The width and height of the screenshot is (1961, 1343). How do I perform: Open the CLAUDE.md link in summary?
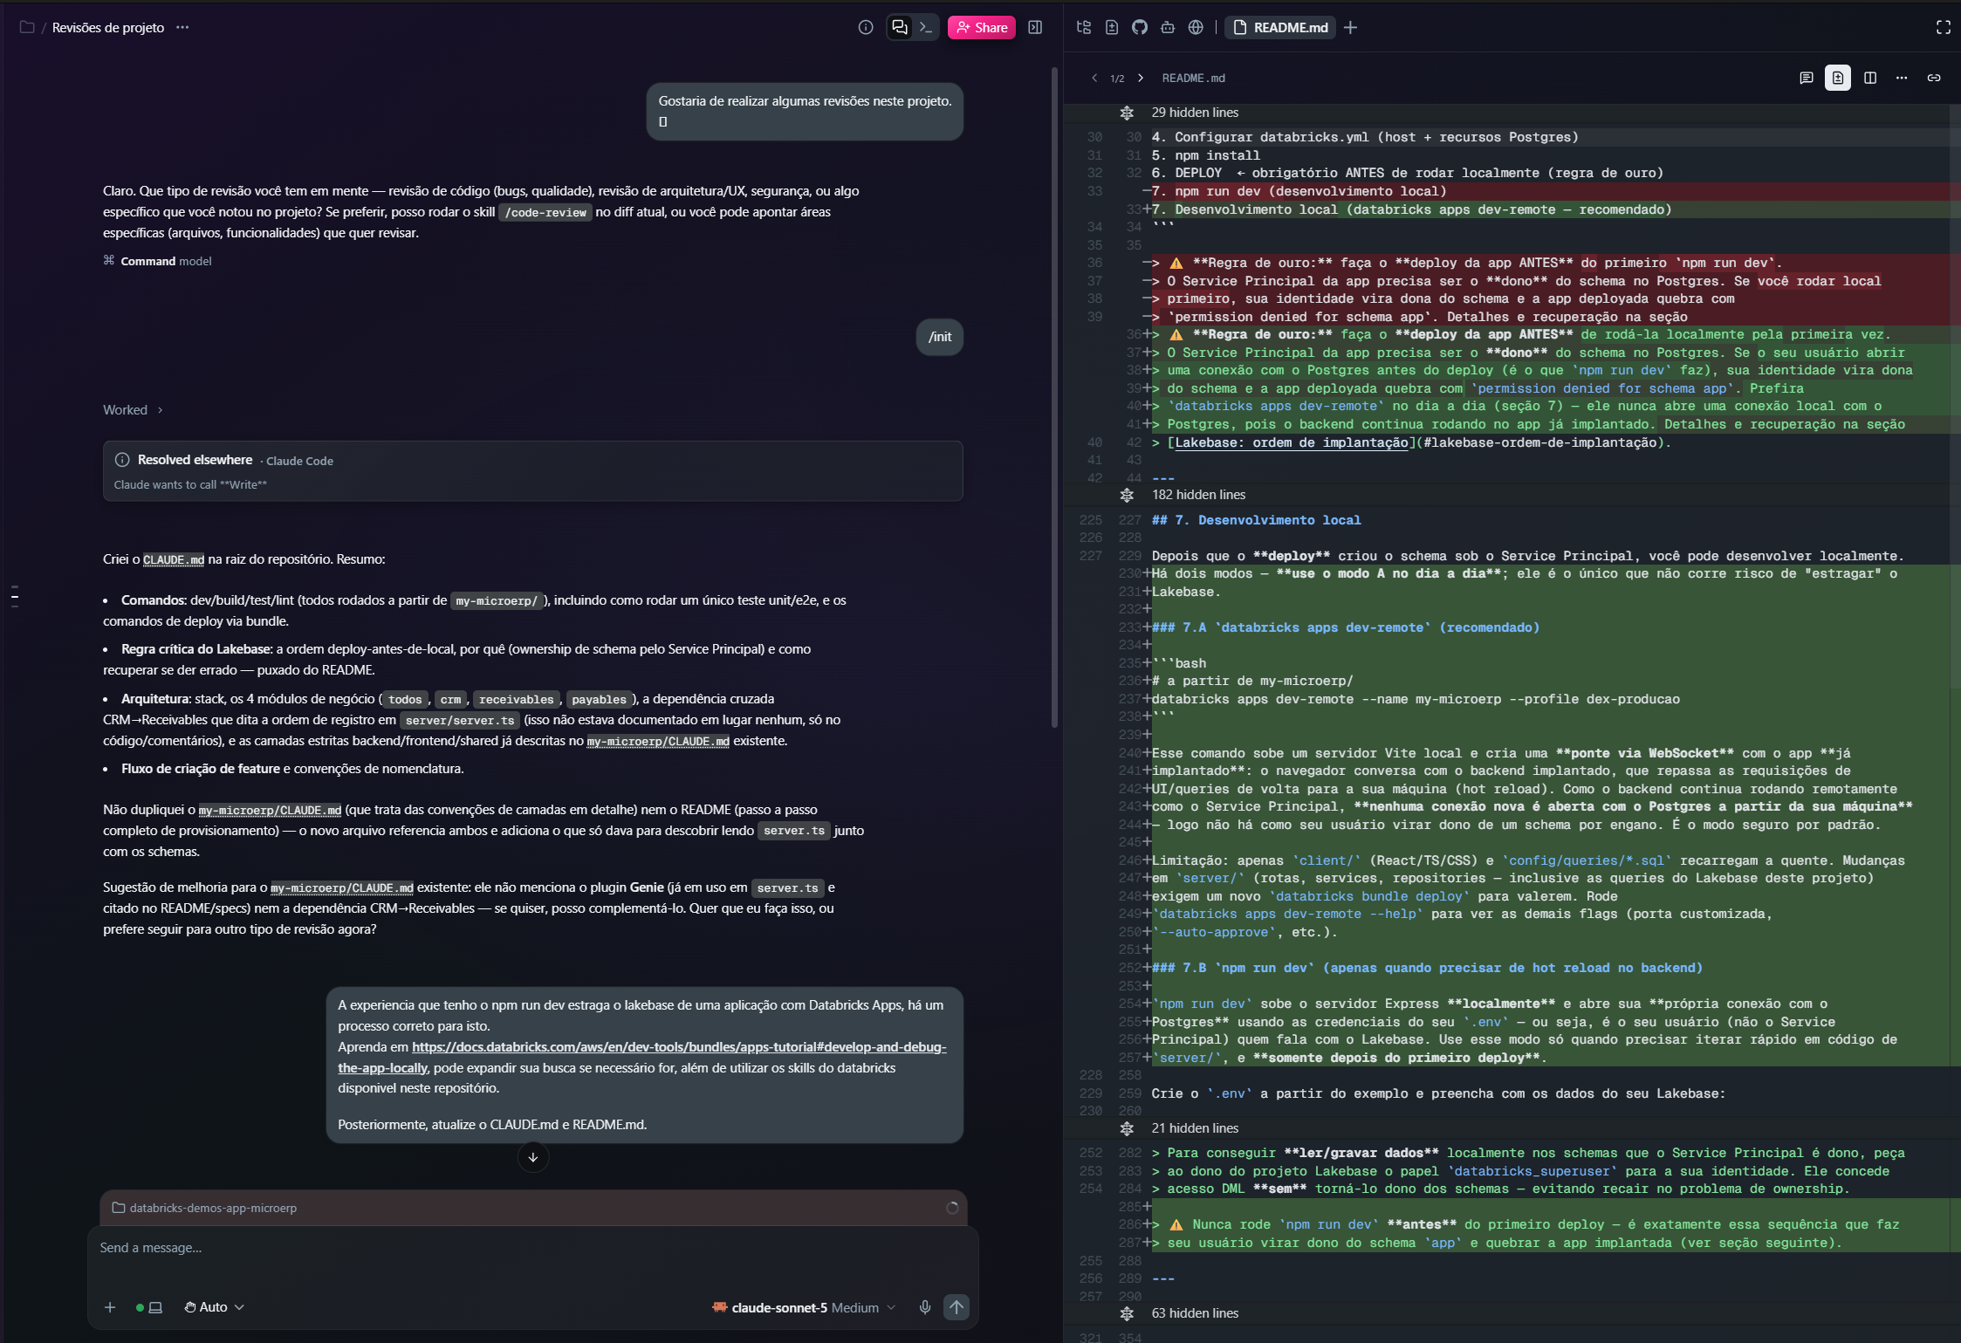click(174, 559)
